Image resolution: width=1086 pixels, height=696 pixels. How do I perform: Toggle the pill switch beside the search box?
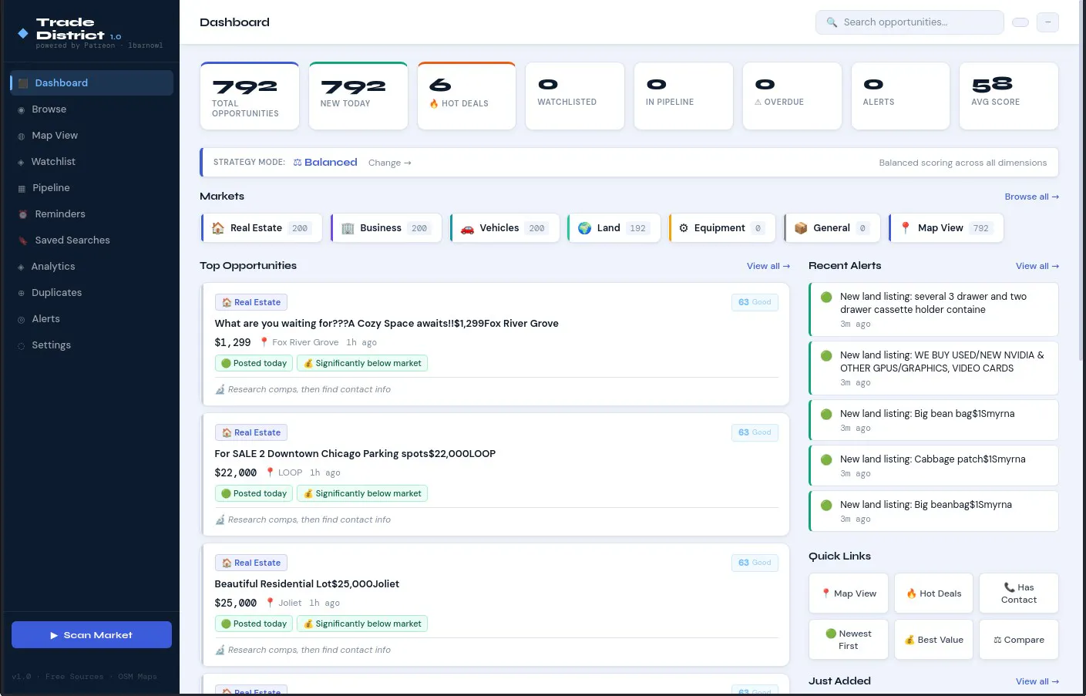click(x=1020, y=22)
